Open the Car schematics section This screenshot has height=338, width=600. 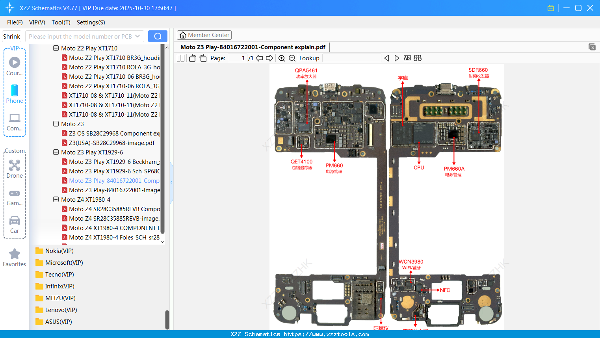(x=15, y=223)
